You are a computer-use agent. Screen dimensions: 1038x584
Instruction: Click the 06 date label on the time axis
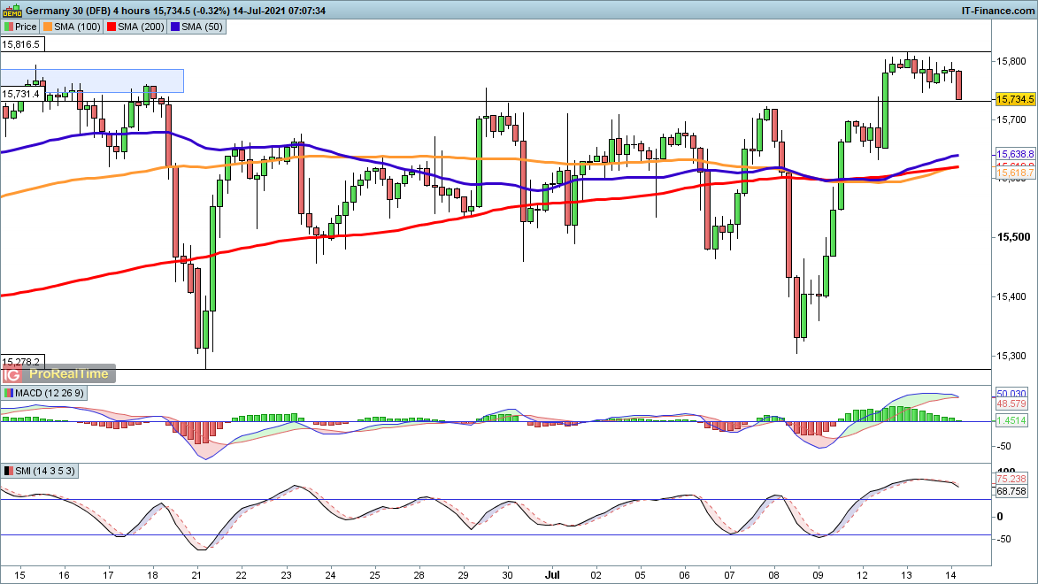click(x=685, y=575)
